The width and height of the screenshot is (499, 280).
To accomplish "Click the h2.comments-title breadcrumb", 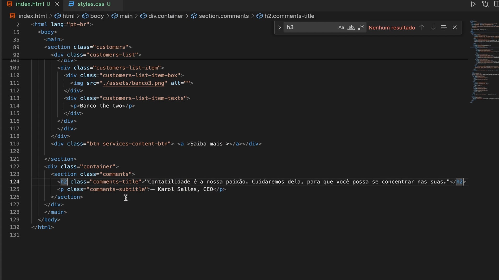I will pos(289,16).
